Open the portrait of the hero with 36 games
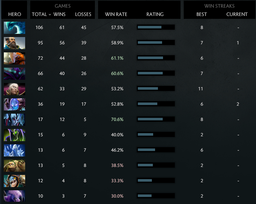The height and width of the screenshot is (204, 256). (x=14, y=104)
